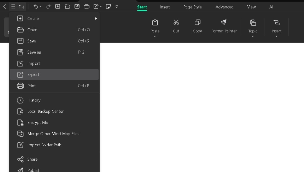
Task: Click the printer icon in quick toolbar
Action: (86, 6)
